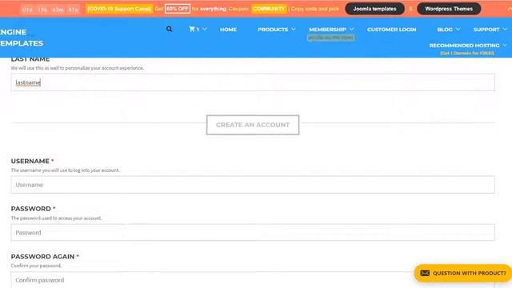Expand the Support chevron arrow
The width and height of the screenshot is (512, 288).
pyautogui.click(x=505, y=30)
